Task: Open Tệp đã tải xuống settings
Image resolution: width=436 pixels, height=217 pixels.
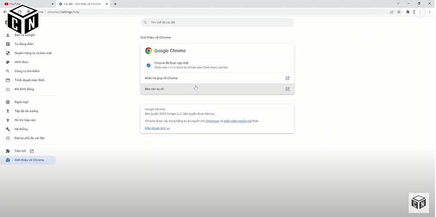Action: click(x=26, y=111)
